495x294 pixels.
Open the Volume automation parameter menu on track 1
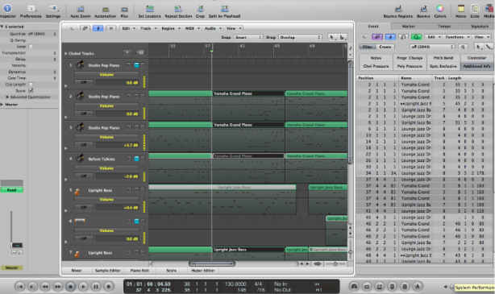[106, 74]
